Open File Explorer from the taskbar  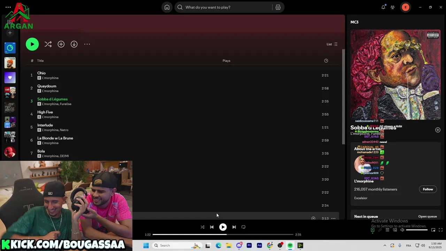pos(229,245)
